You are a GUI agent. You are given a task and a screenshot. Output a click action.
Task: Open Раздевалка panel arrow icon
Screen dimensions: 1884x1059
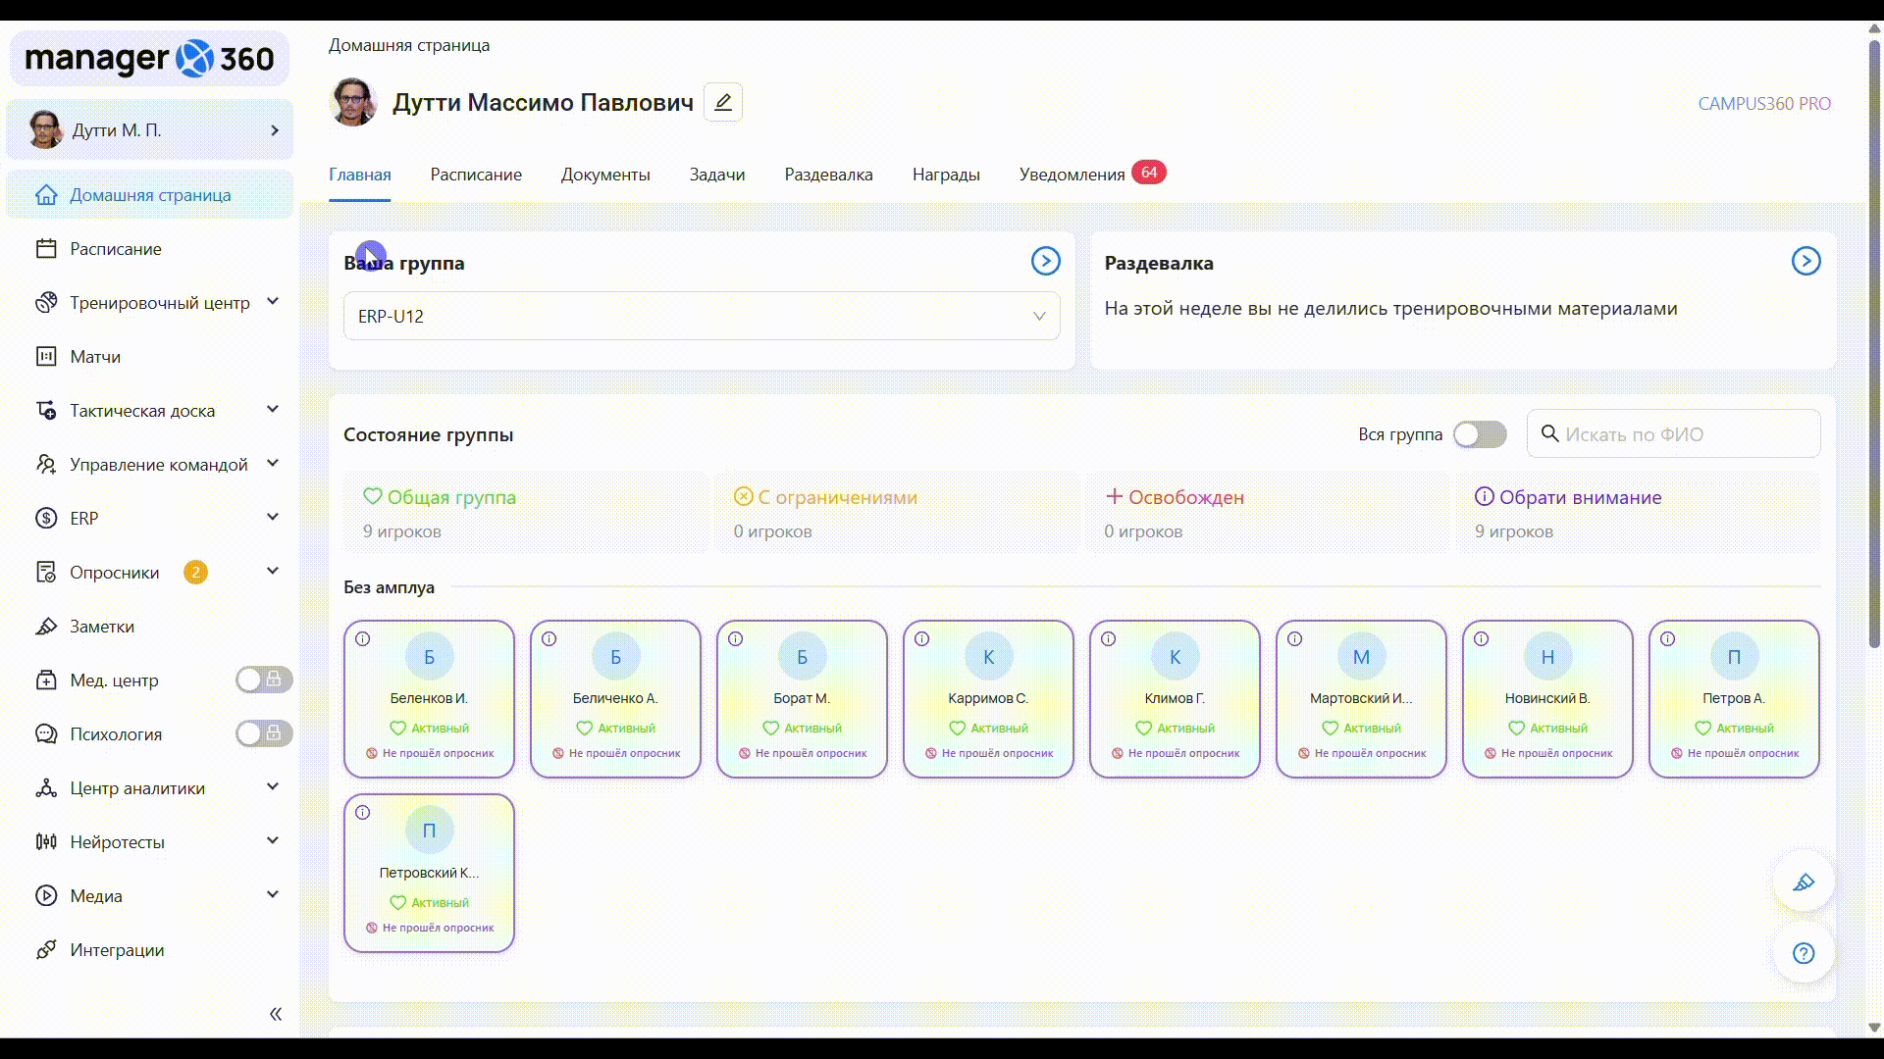(1805, 261)
